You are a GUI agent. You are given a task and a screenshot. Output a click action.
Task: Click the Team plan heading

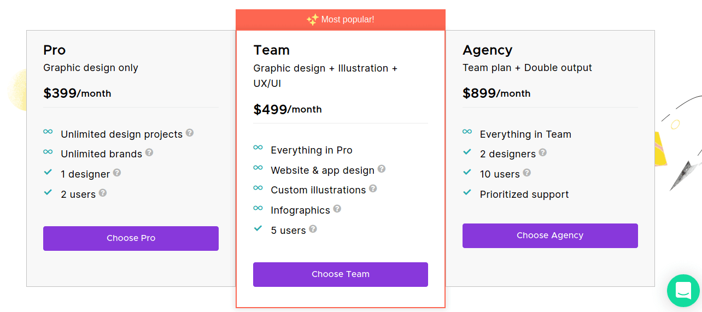click(272, 50)
